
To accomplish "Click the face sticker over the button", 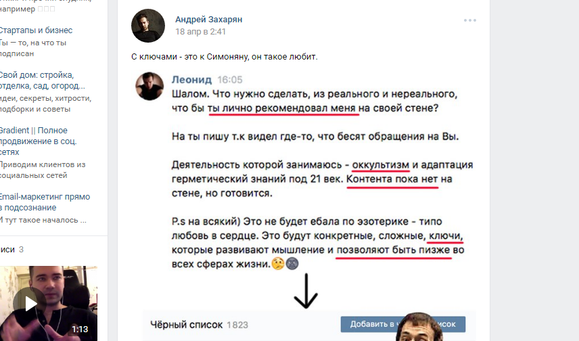I will tap(419, 327).
